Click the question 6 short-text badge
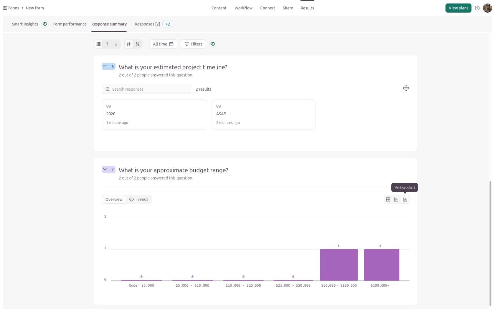Screen dimensions: 495x309 [x=108, y=67]
